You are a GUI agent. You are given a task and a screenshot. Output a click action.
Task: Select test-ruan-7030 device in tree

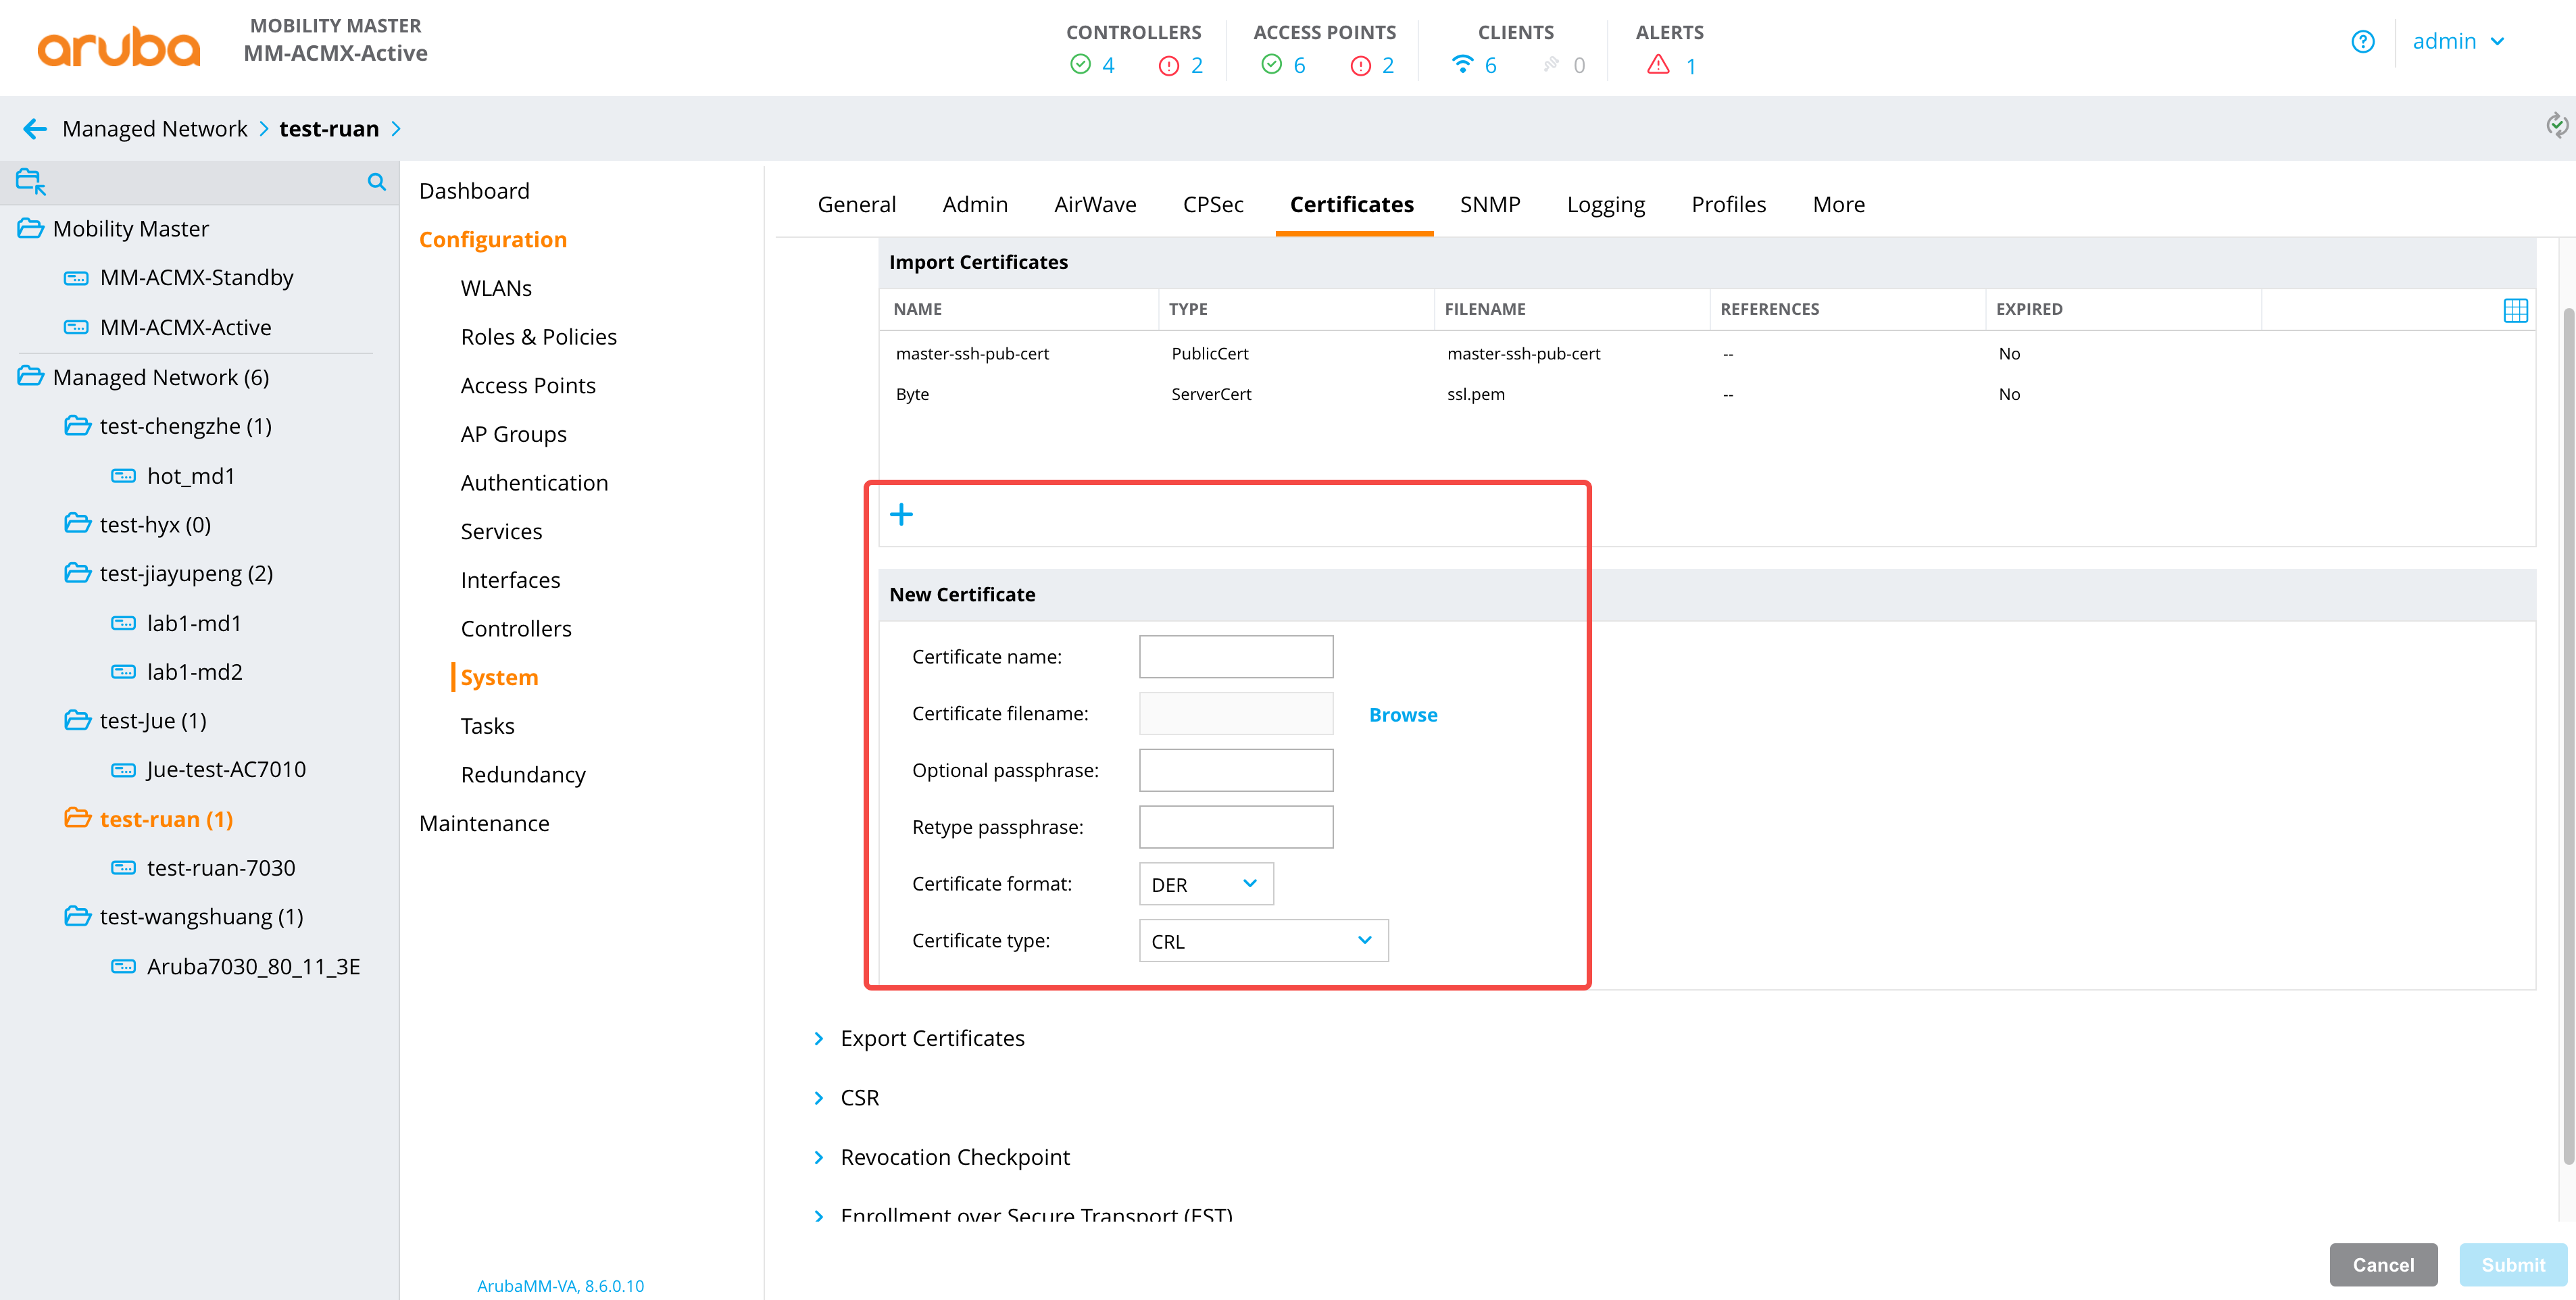[221, 868]
